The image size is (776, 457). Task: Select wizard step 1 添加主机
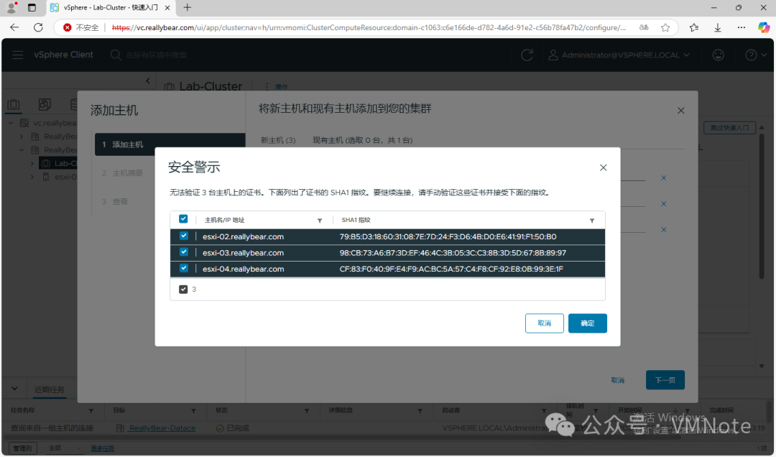pyautogui.click(x=170, y=144)
